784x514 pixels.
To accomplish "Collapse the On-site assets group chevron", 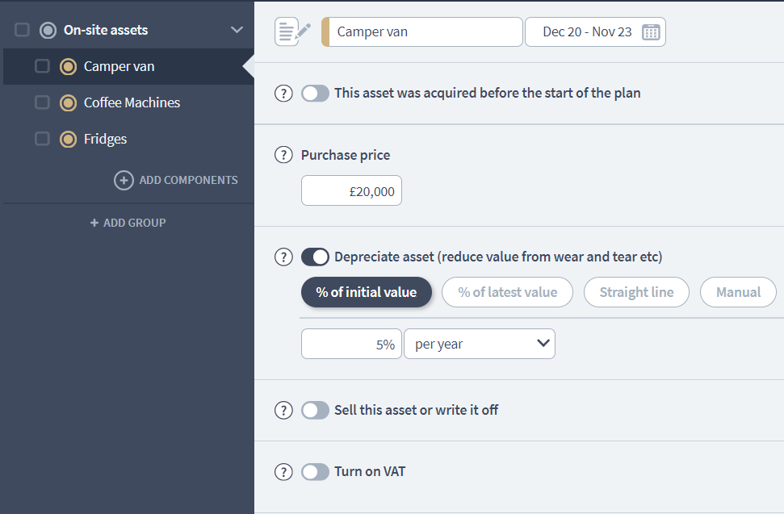I will point(237,31).
